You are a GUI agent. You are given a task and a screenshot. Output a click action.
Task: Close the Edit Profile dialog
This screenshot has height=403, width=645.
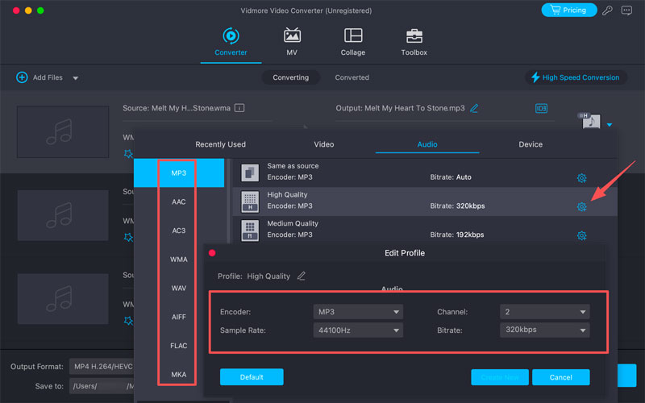212,253
